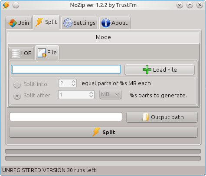Click the File mode document icon
Image resolution: width=206 pixels, height=176 pixels.
click(42, 53)
